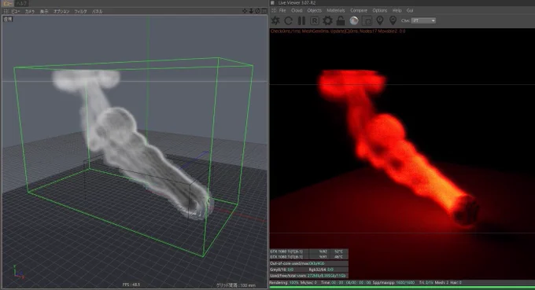Click the 透視 perspective label in the viewport

[x=8, y=19]
